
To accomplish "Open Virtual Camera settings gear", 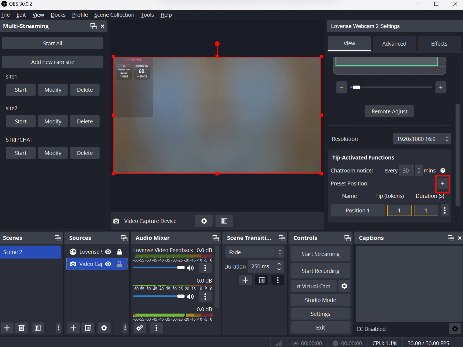I will click(x=344, y=286).
